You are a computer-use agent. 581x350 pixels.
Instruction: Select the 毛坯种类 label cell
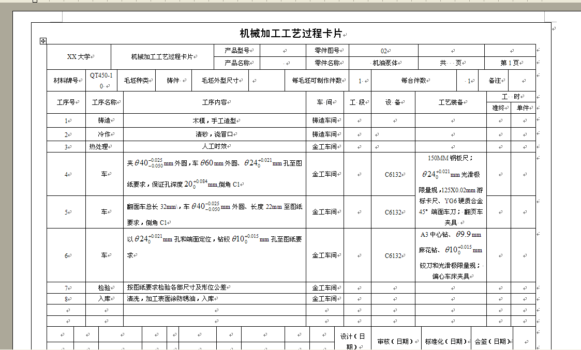coord(137,80)
